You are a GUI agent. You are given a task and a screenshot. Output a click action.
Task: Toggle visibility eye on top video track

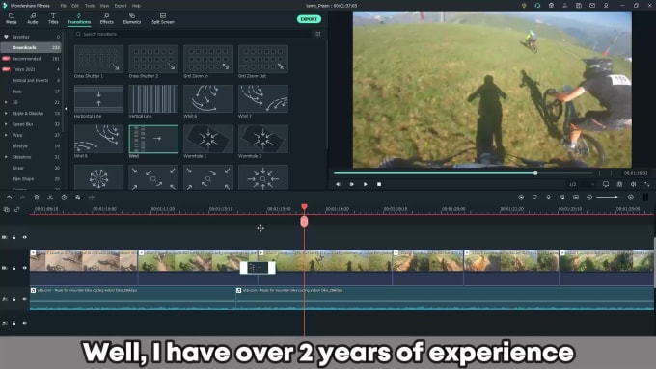(25, 237)
